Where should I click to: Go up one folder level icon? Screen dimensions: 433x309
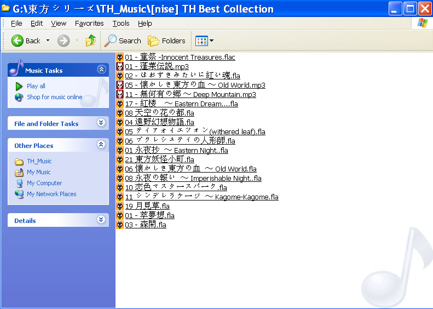(x=90, y=41)
